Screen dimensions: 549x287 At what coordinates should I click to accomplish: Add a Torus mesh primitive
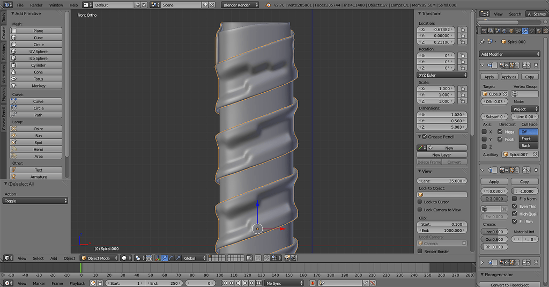click(x=36, y=79)
